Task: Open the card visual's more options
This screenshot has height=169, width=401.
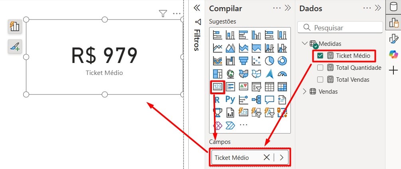Action: (177, 14)
